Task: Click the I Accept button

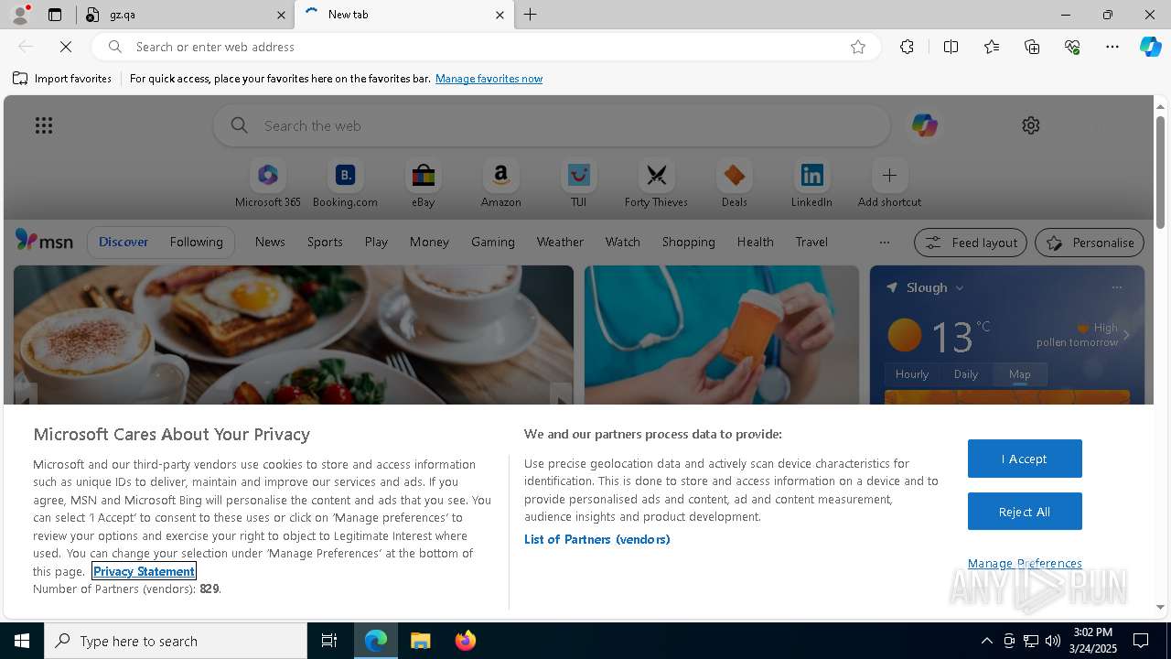Action: [1025, 459]
